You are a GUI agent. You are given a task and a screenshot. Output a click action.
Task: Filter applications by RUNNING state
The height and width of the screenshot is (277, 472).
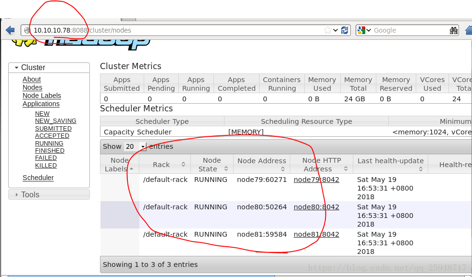tap(49, 143)
